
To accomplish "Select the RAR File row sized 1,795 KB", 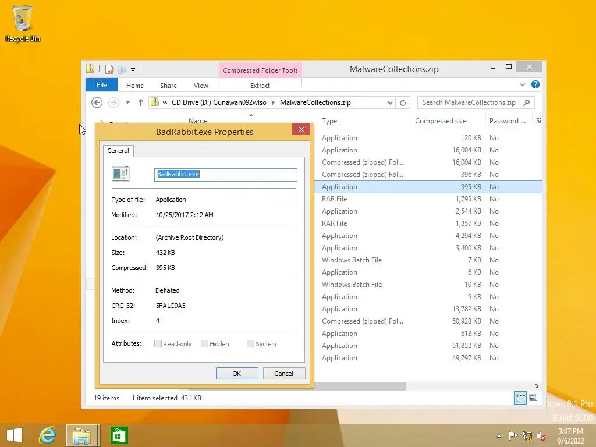I will pos(428,199).
